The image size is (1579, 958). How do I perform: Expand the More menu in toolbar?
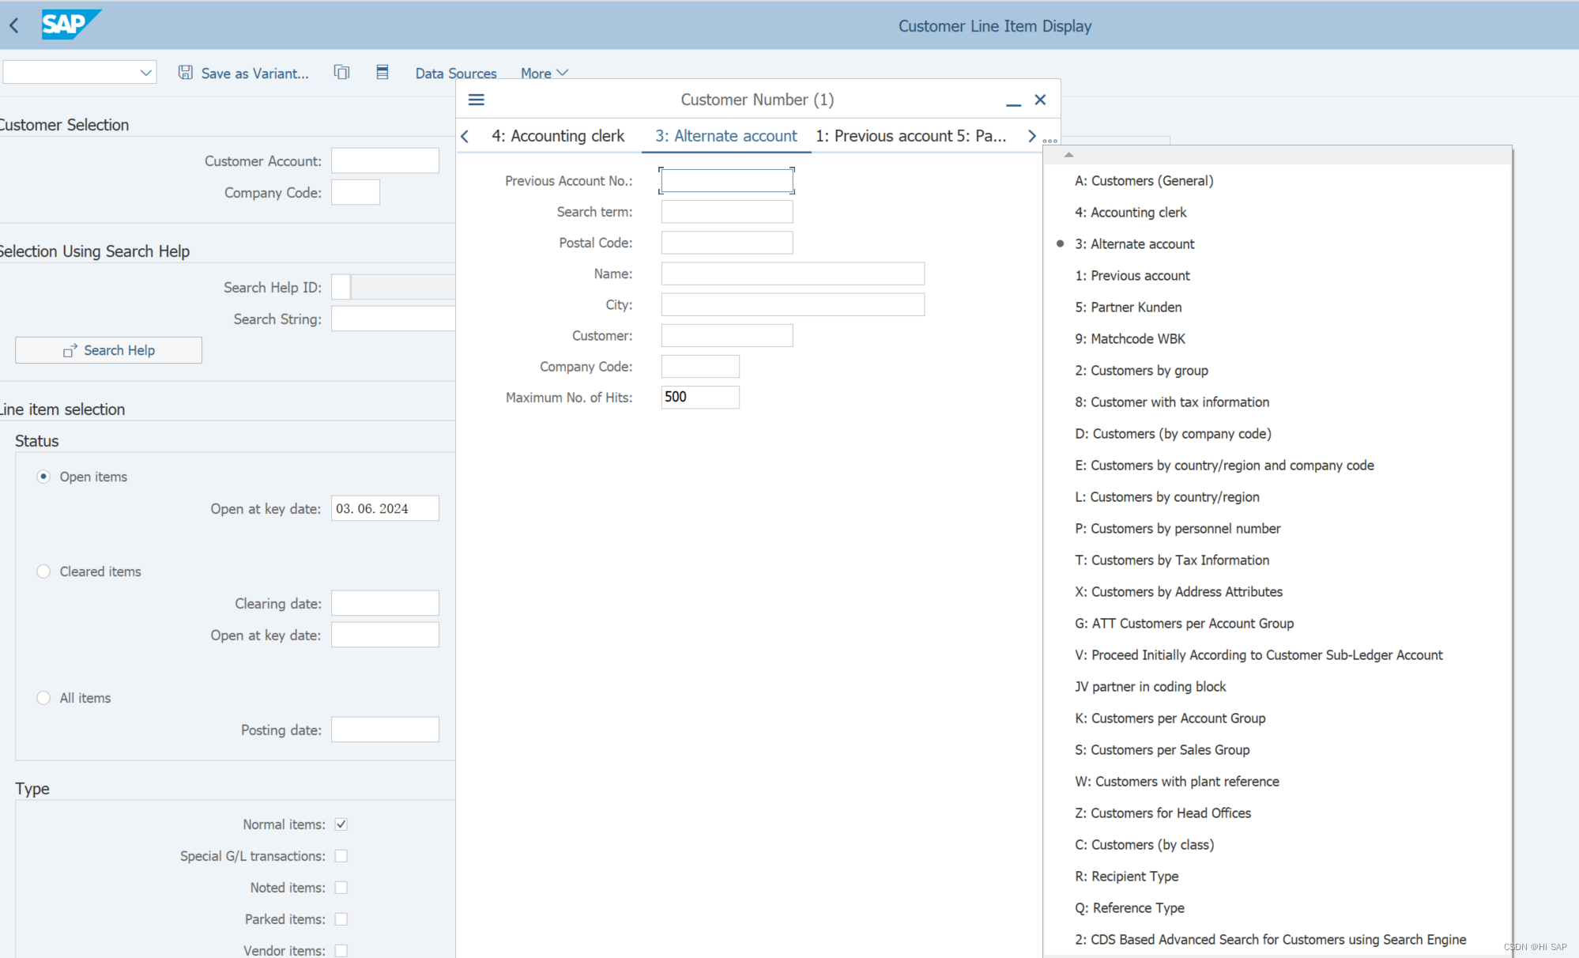[544, 74]
